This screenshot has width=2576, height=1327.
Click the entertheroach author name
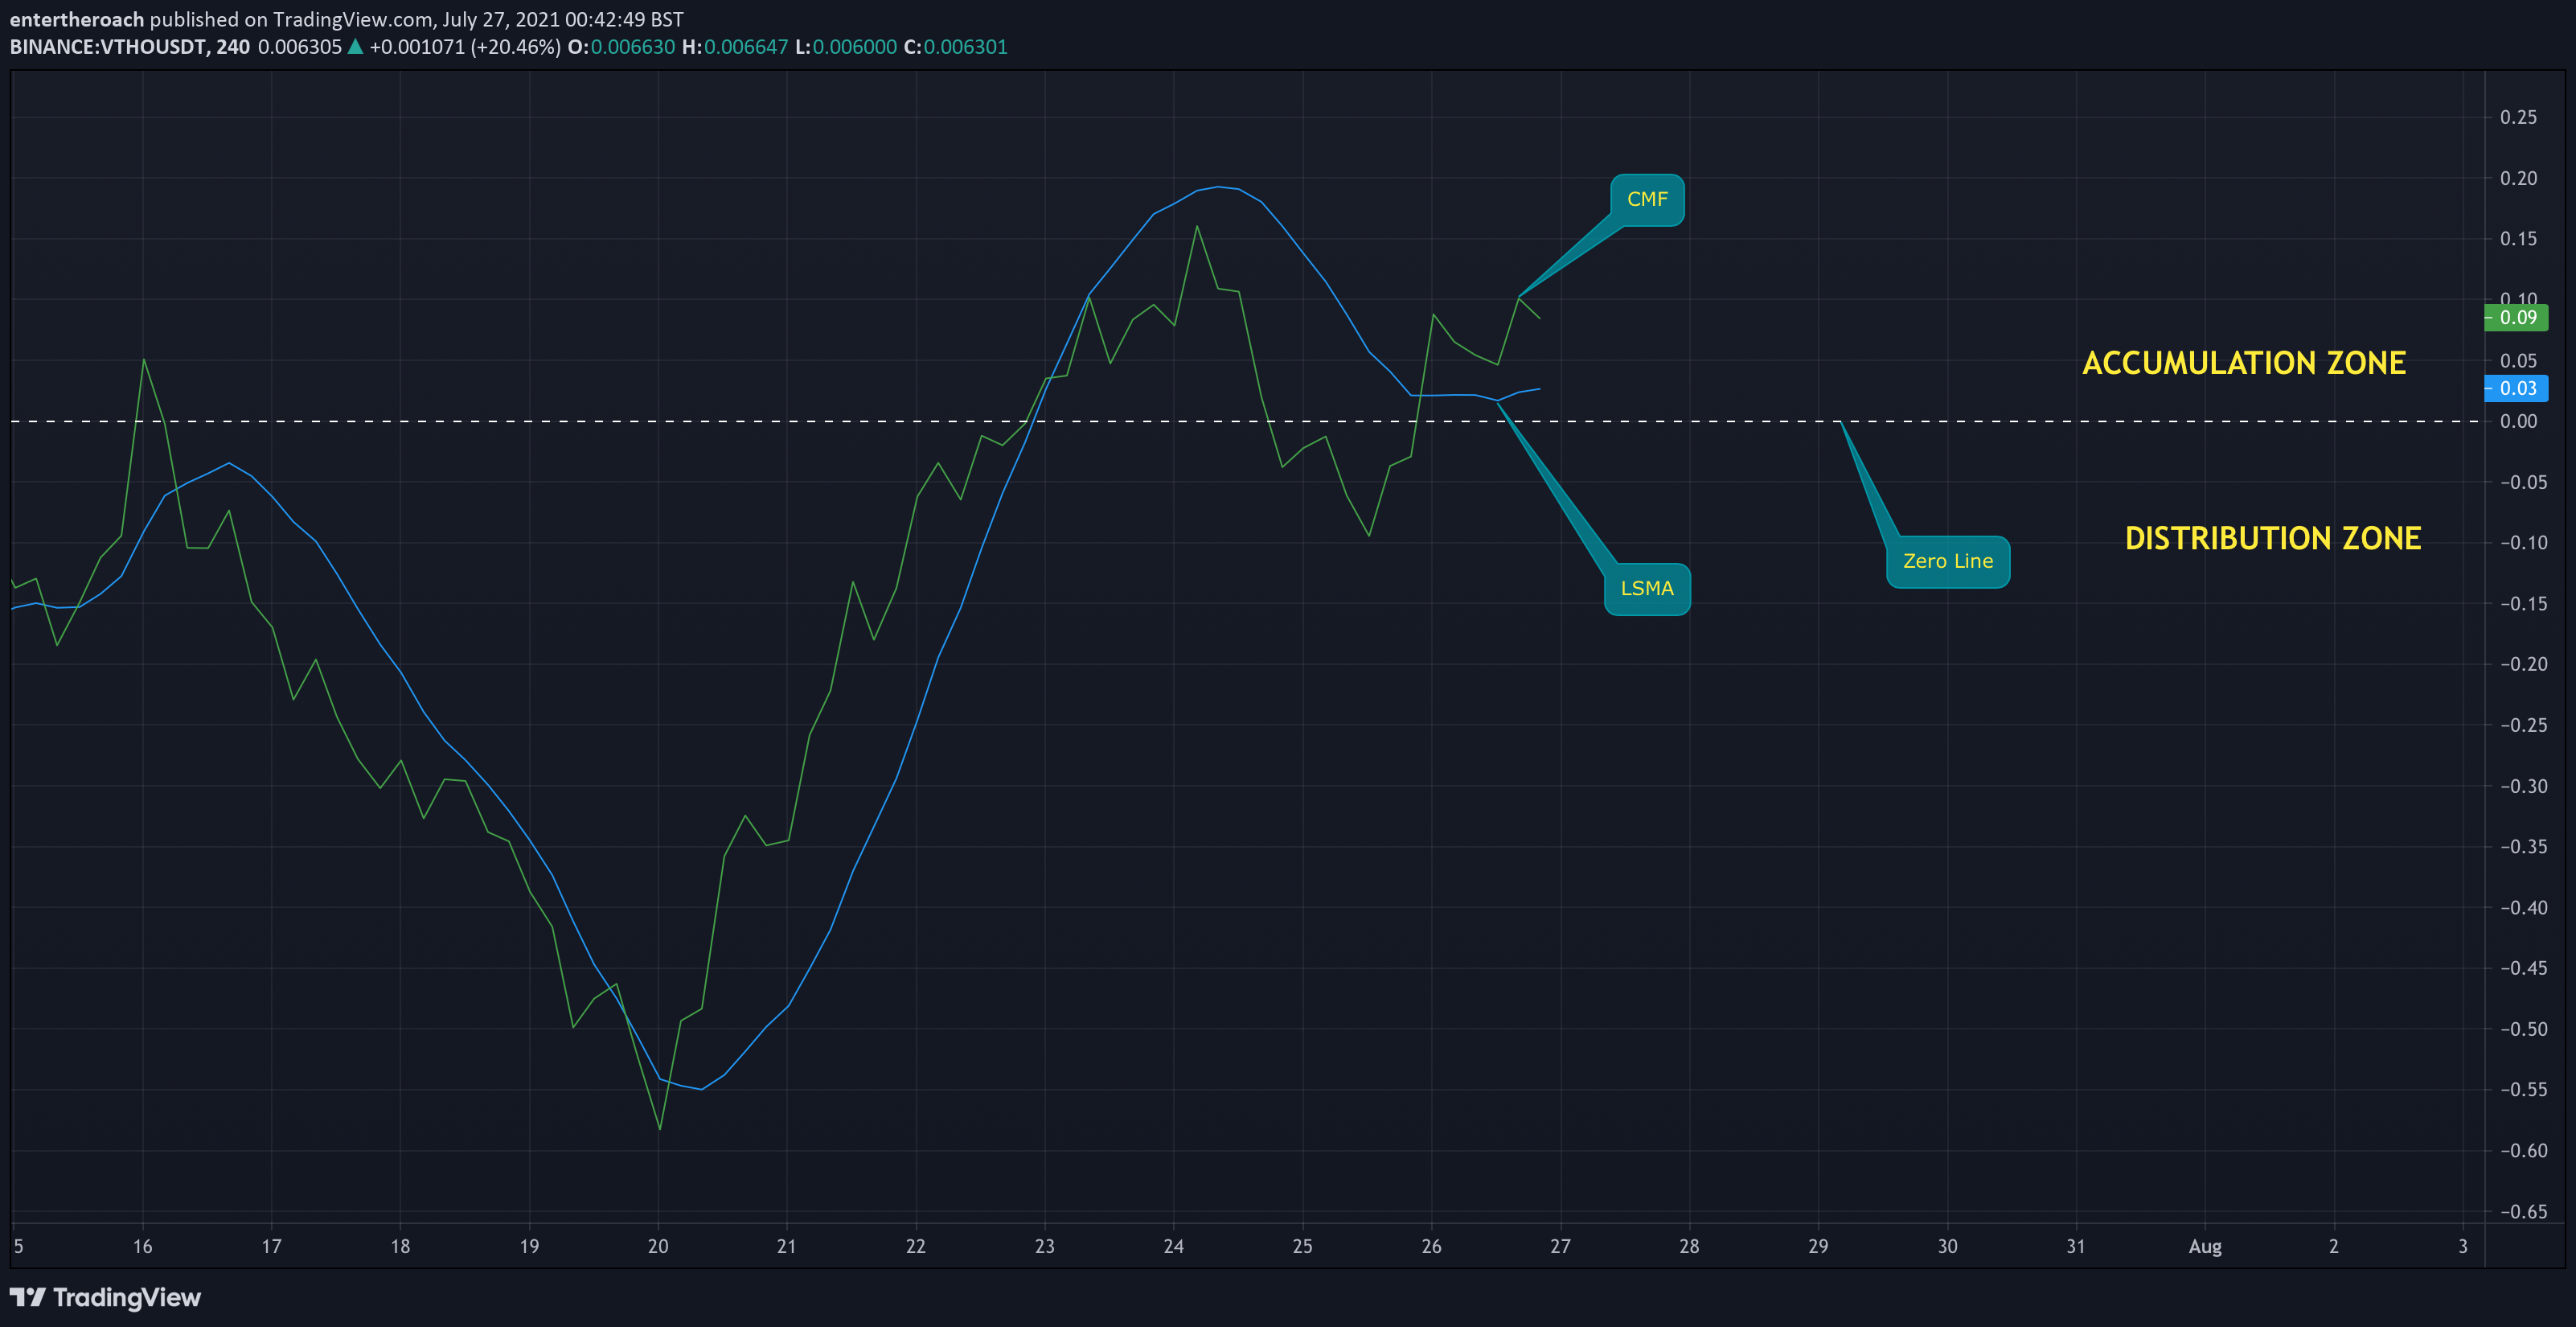tap(77, 19)
